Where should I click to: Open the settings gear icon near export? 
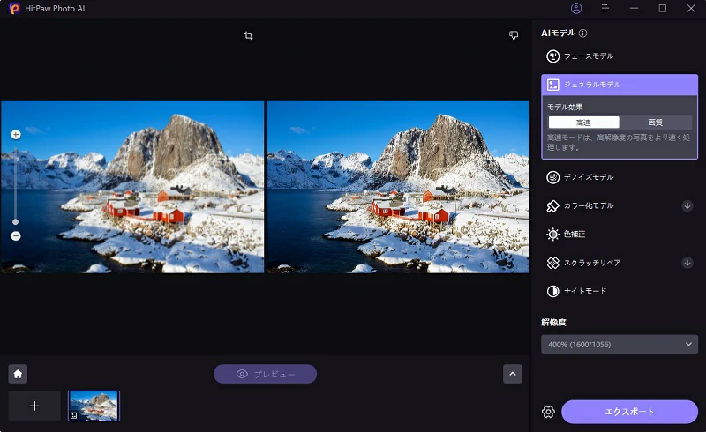(548, 412)
